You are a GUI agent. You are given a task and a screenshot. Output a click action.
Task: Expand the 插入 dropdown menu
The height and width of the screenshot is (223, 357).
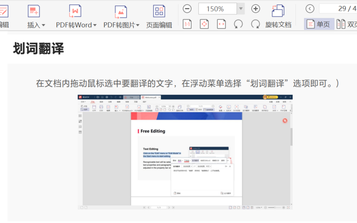pos(43,25)
